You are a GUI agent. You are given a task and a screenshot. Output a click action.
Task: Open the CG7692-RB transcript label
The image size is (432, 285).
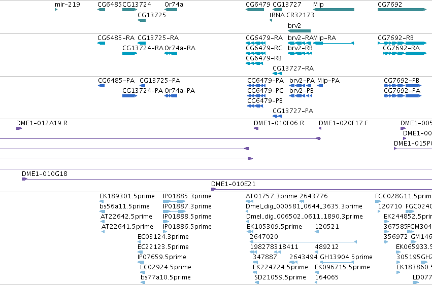click(395, 38)
